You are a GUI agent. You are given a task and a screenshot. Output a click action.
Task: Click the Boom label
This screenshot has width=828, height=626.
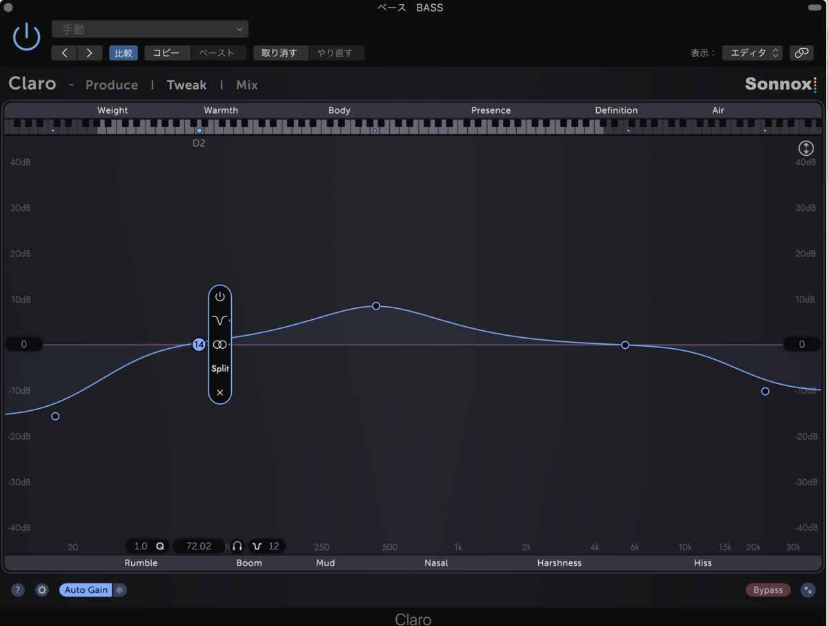(x=249, y=563)
